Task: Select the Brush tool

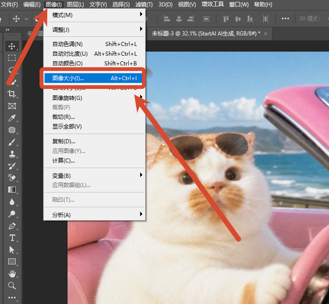Action: (12, 142)
